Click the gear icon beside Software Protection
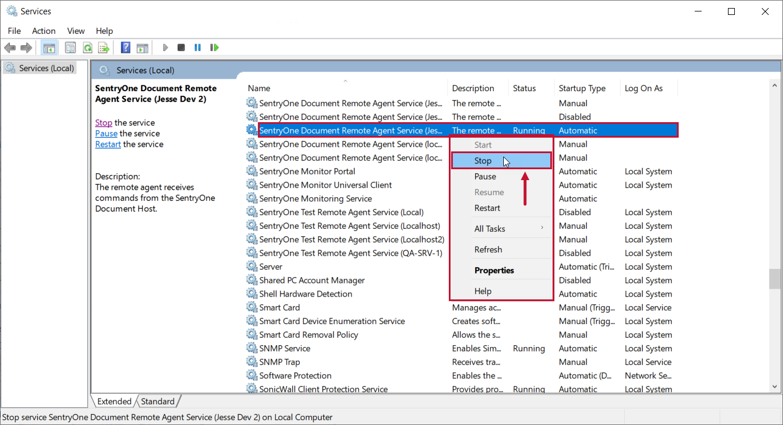Image resolution: width=783 pixels, height=425 pixels. point(252,376)
